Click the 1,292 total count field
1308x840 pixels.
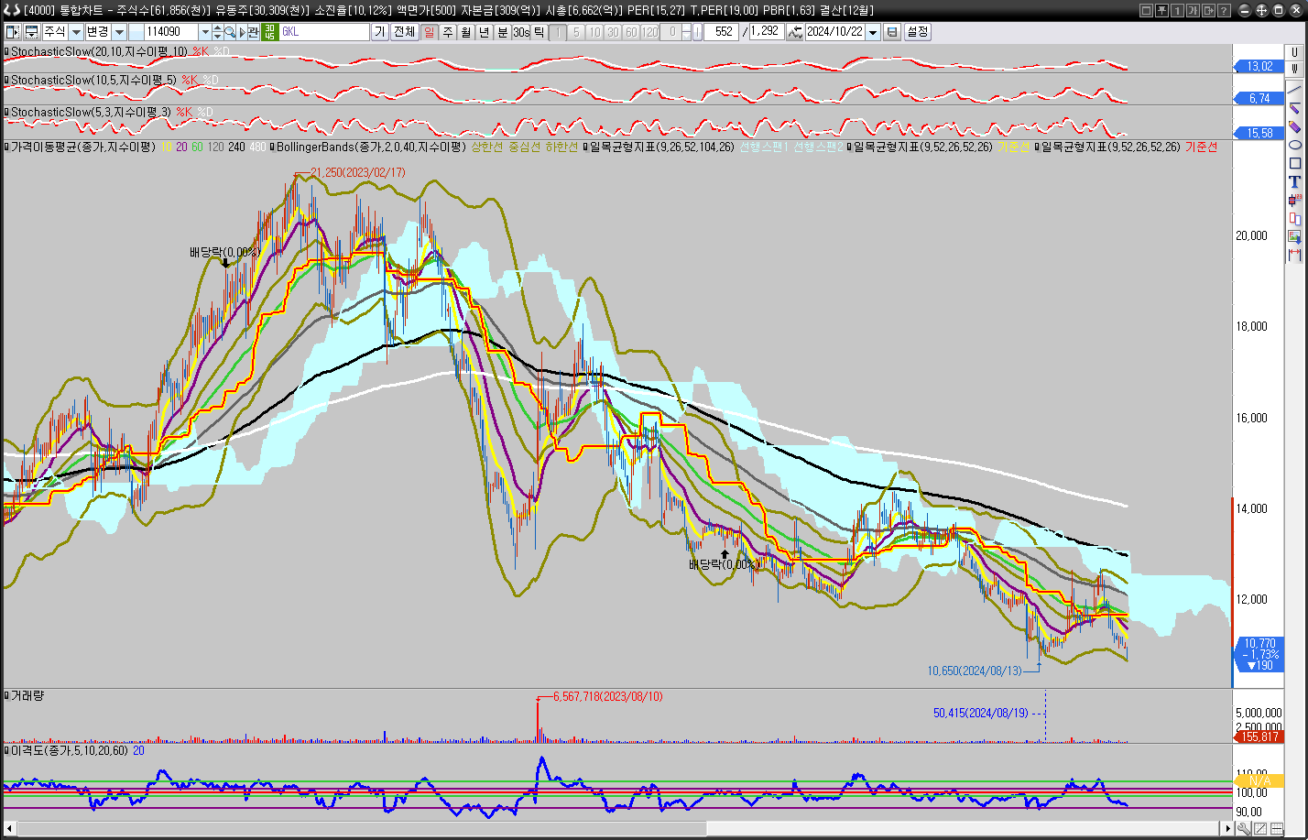(767, 32)
